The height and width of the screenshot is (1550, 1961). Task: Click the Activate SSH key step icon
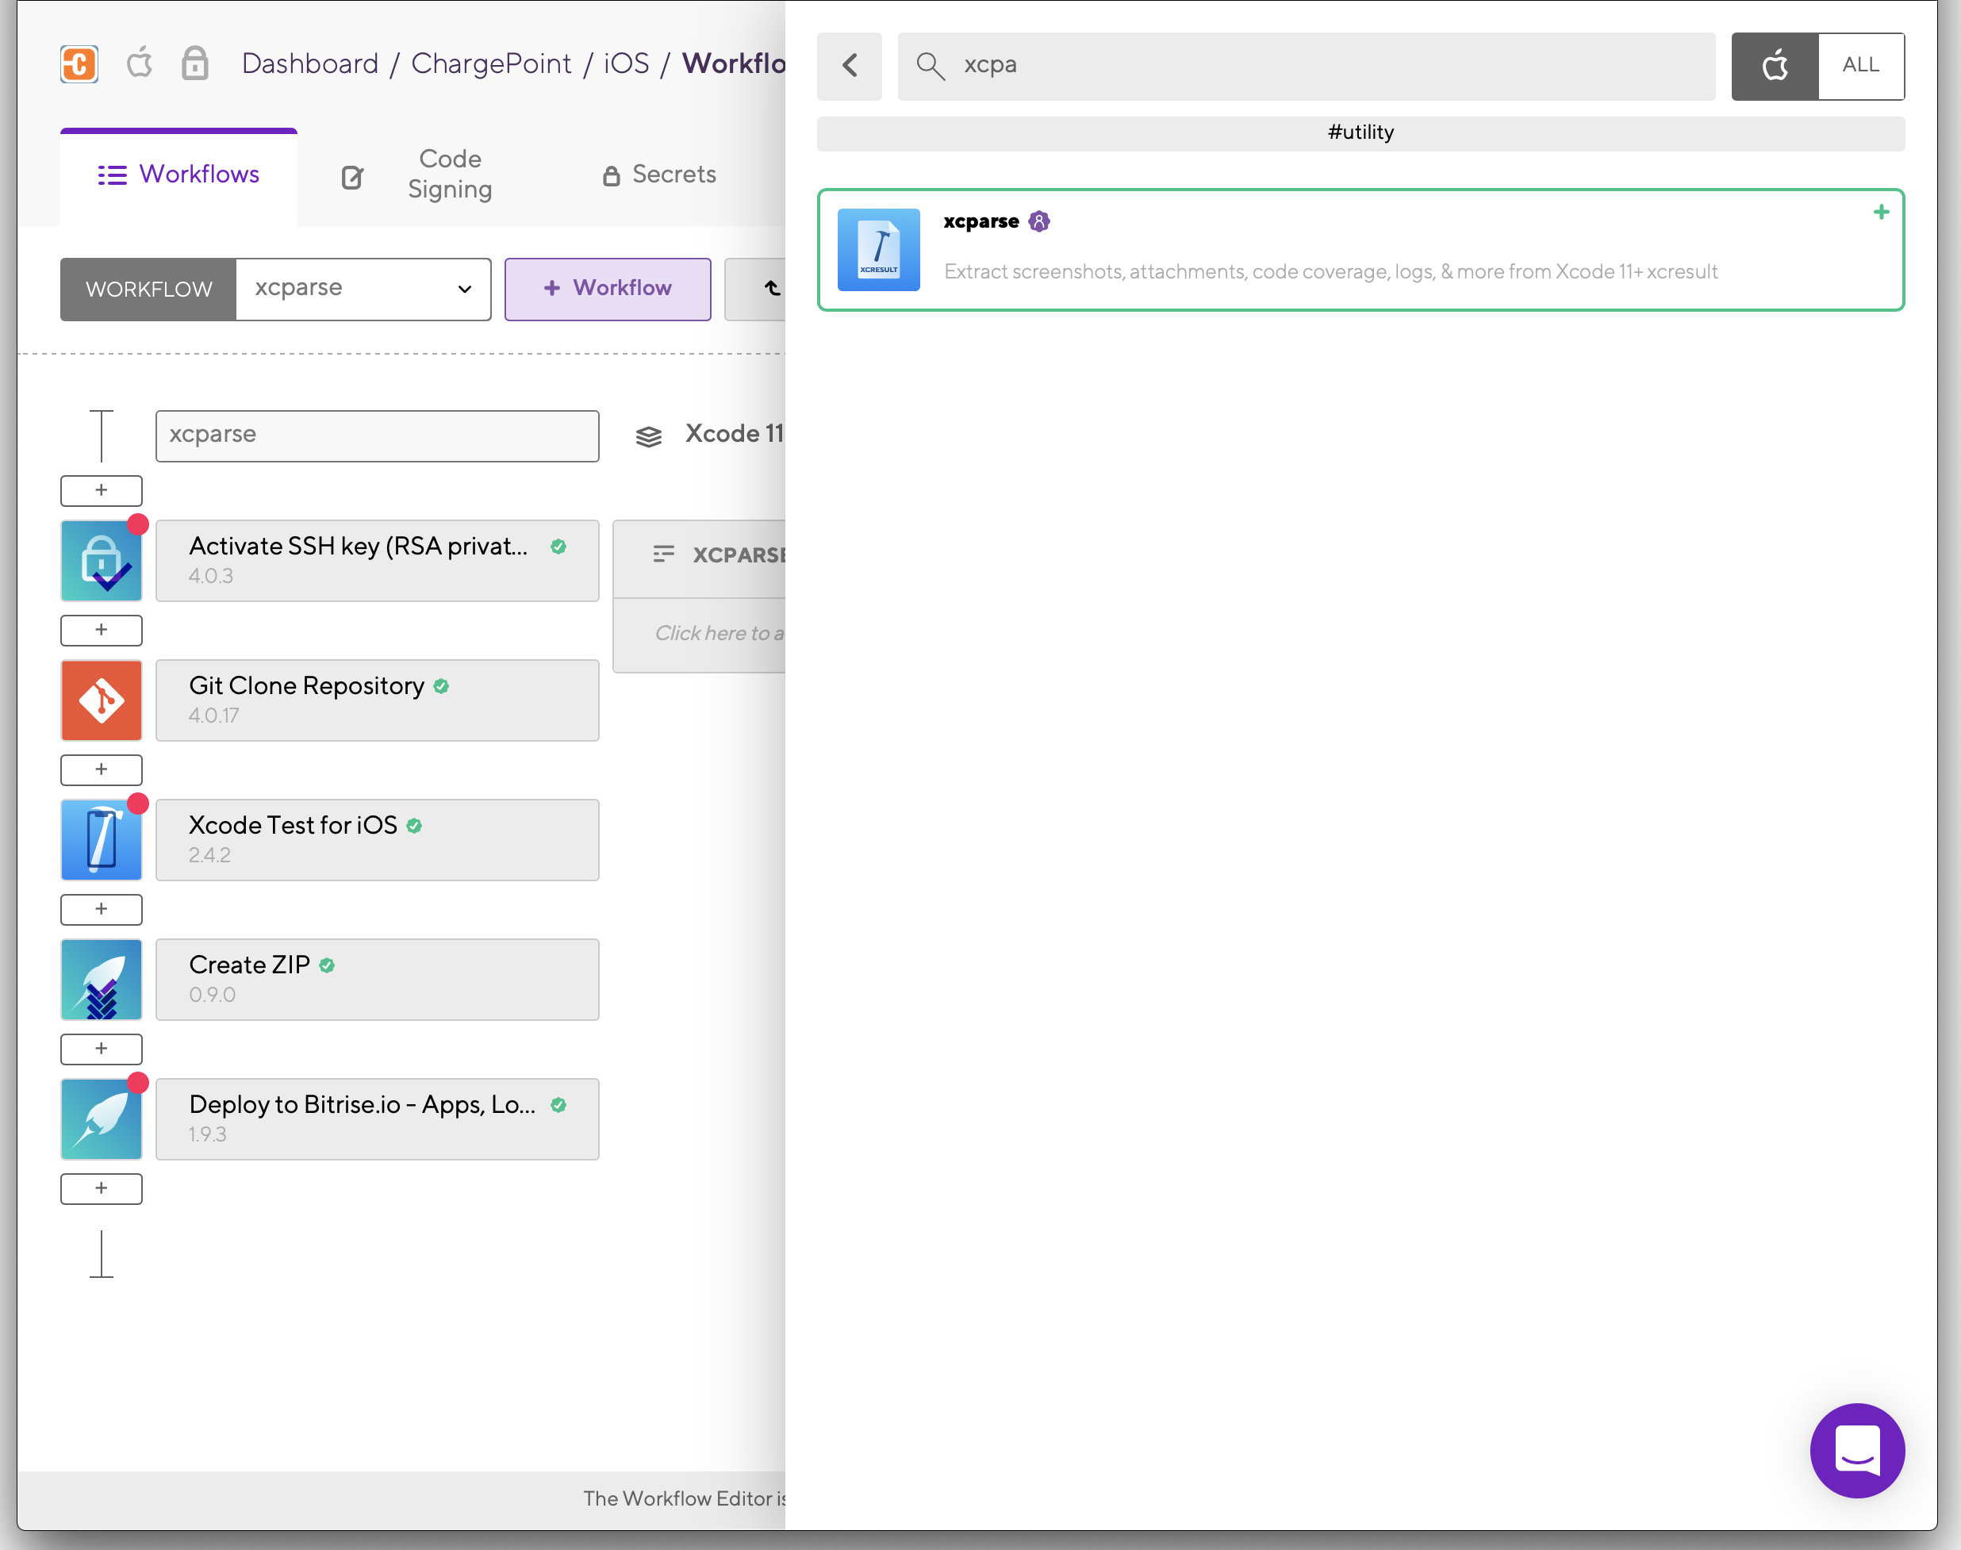pos(102,561)
